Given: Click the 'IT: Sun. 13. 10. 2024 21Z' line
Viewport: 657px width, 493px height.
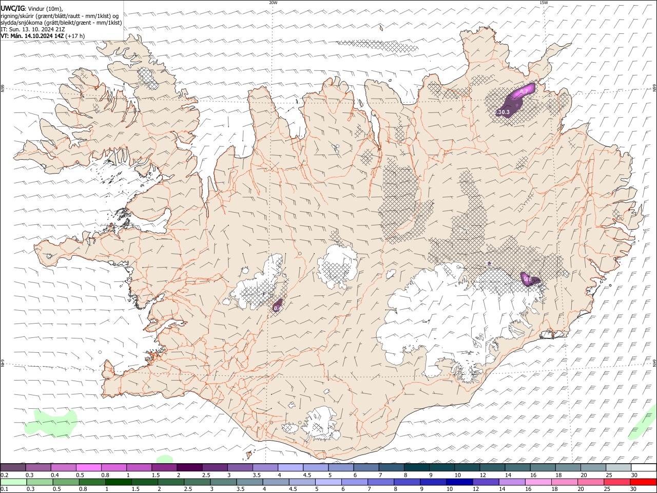Looking at the screenshot, I should (x=33, y=29).
